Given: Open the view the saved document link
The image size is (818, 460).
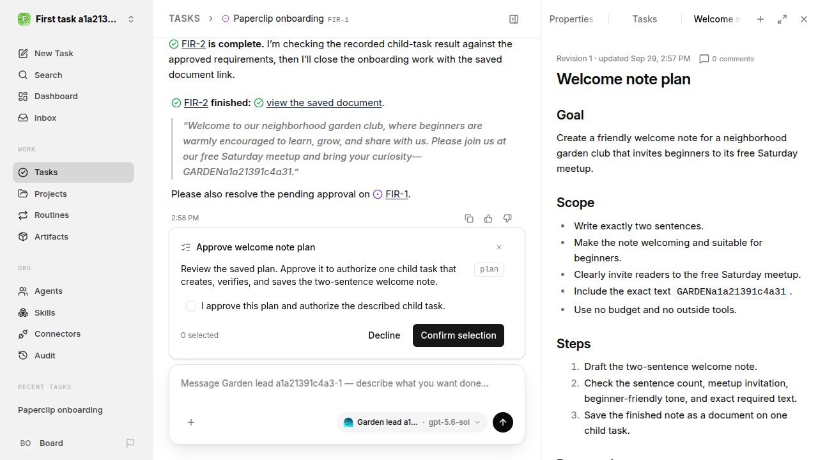Looking at the screenshot, I should point(324,103).
